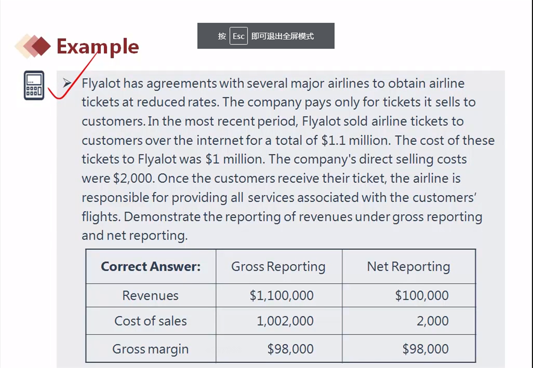
Task: Click the red diamond logo next to Example
Action: 33,46
